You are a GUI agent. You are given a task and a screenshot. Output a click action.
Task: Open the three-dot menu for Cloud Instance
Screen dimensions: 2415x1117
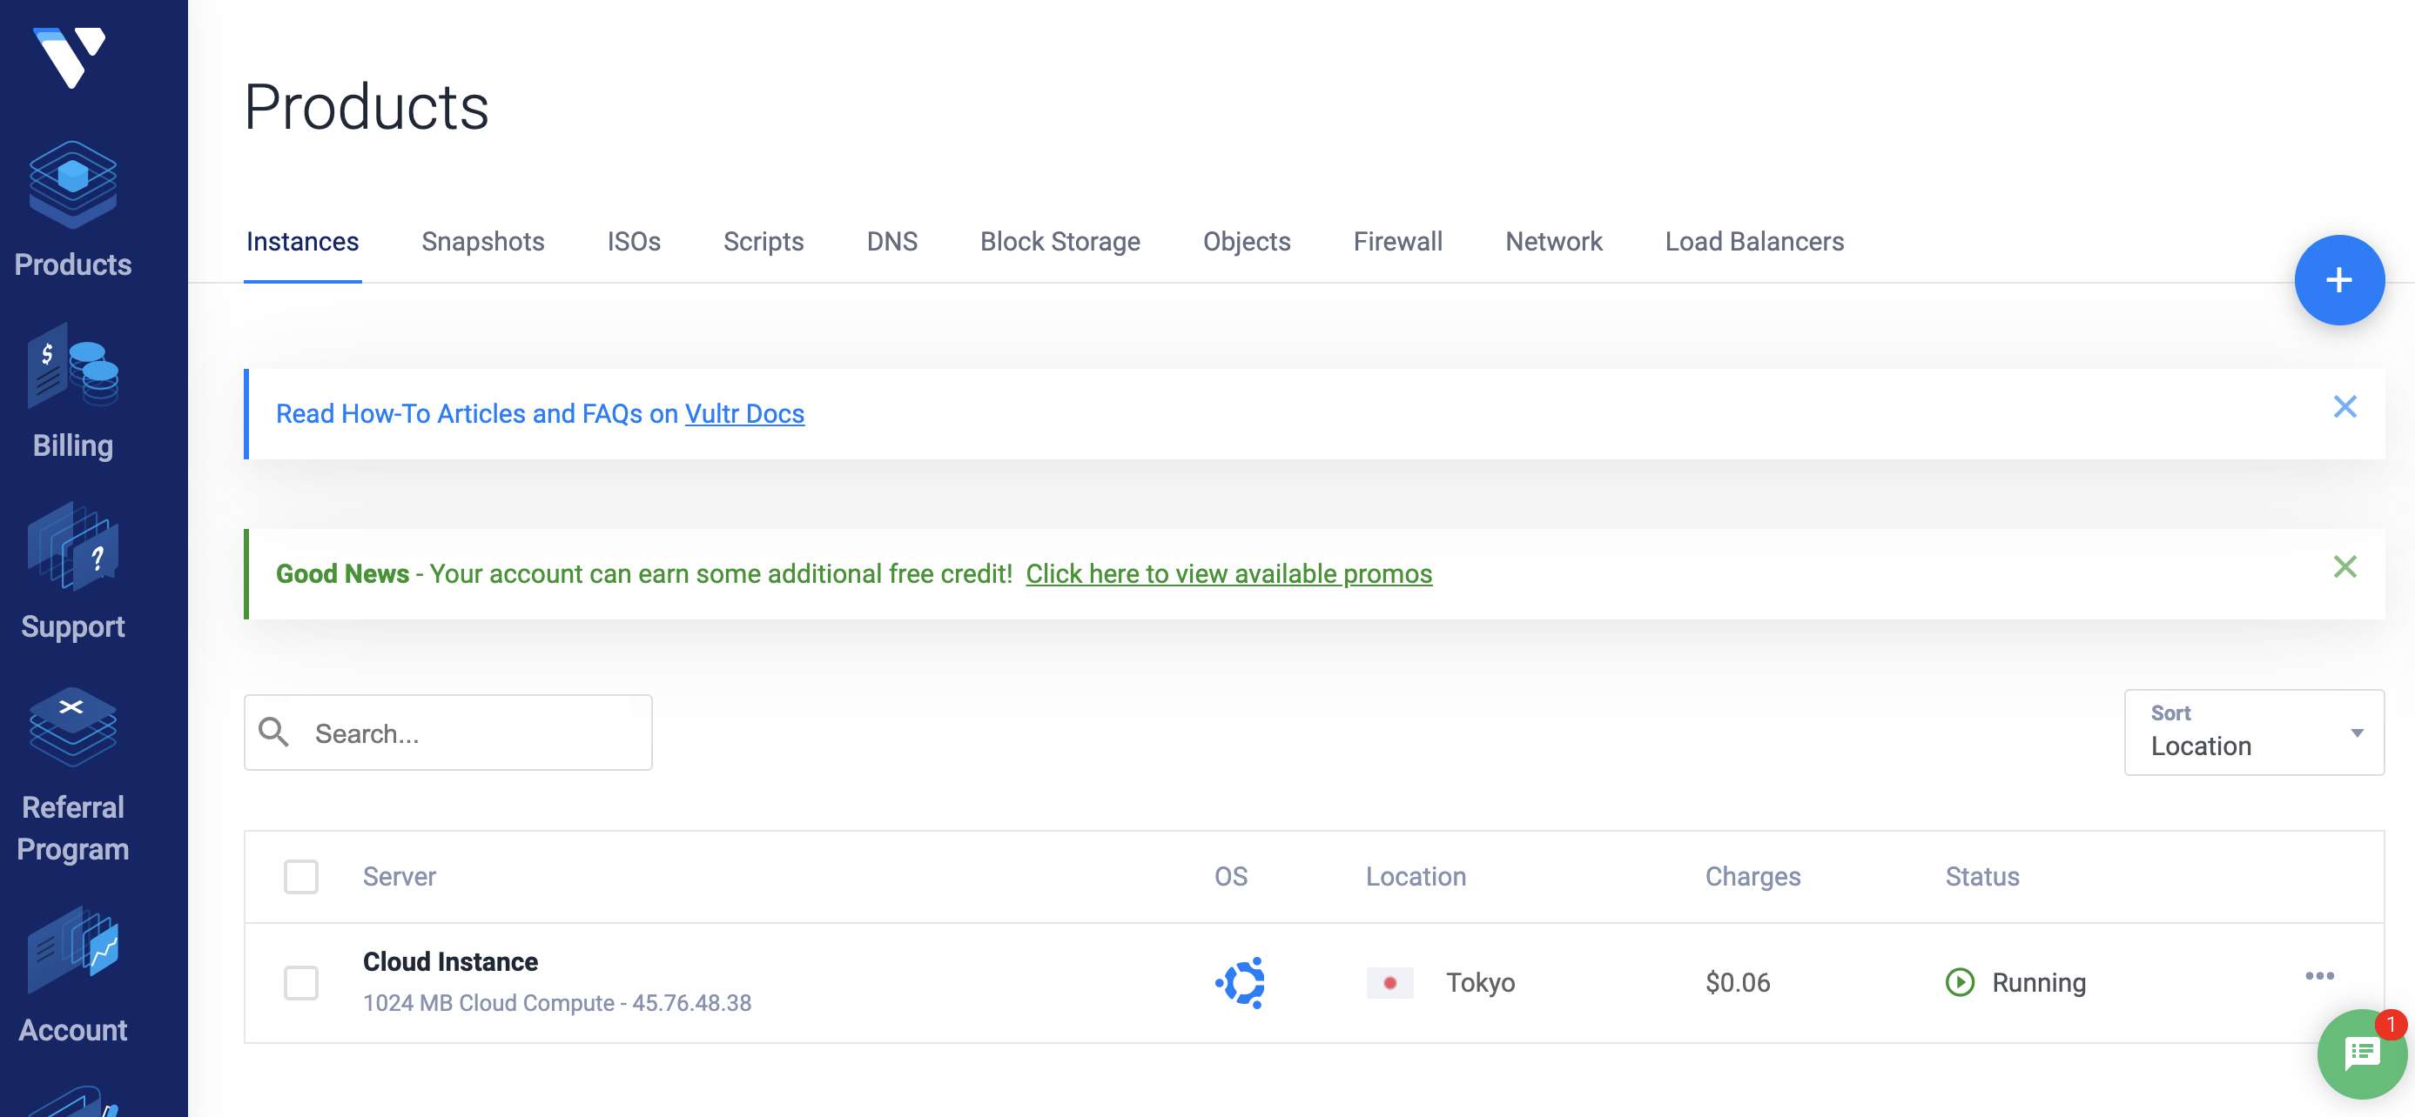coord(2318,976)
